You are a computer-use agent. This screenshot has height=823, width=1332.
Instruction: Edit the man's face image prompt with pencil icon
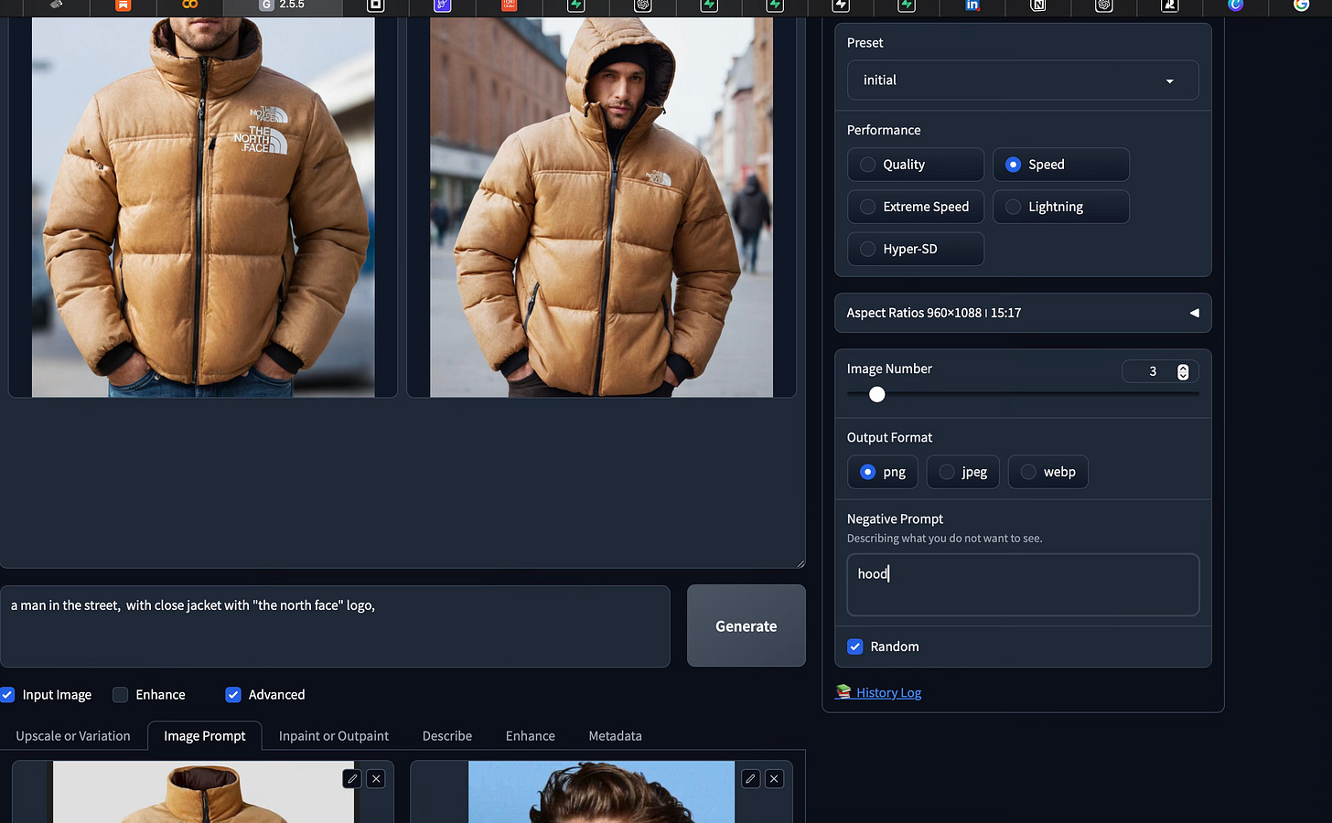pyautogui.click(x=750, y=779)
